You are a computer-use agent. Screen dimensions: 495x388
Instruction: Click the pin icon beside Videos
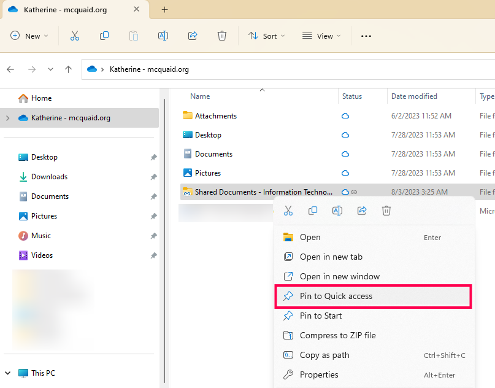153,255
